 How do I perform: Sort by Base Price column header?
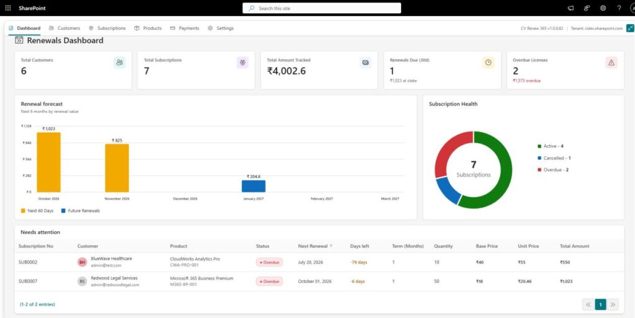487,246
